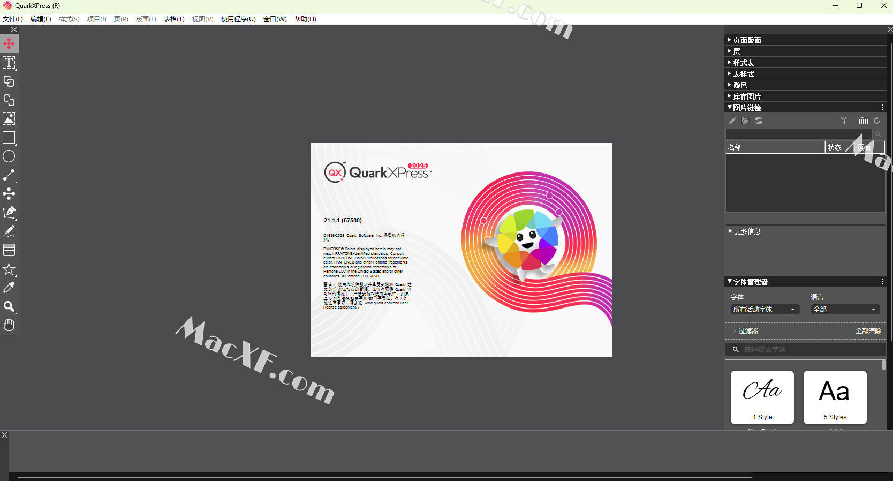Image resolution: width=893 pixels, height=481 pixels.
Task: Open the 所有活动字体 font dropdown
Action: click(x=765, y=310)
